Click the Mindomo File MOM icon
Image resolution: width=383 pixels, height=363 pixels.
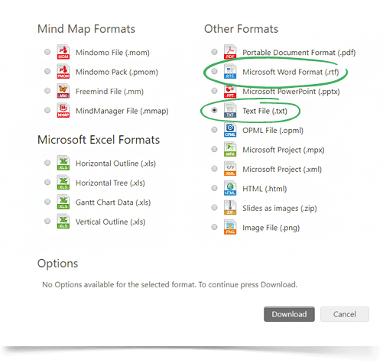[63, 52]
